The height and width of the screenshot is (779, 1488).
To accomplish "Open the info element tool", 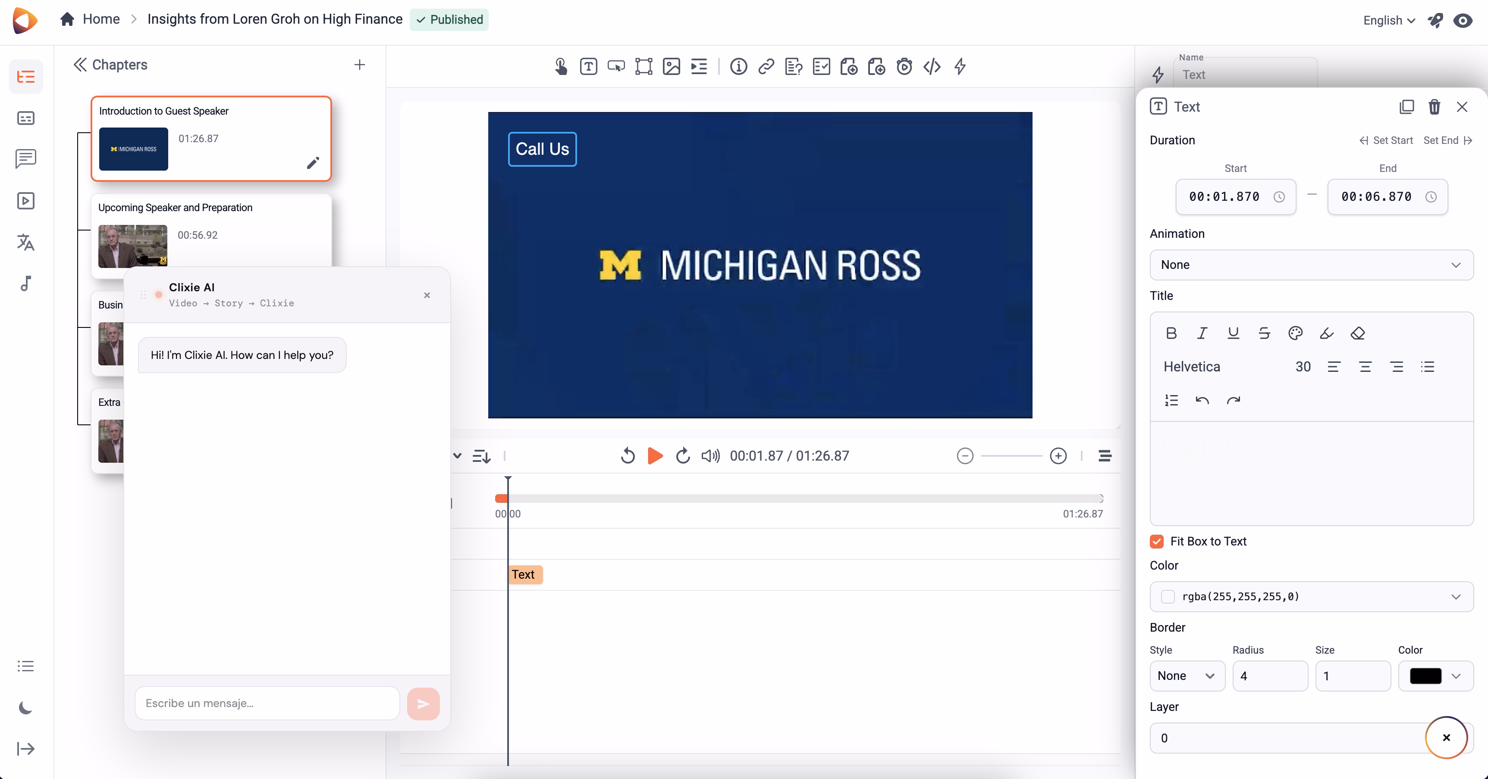I will pyautogui.click(x=738, y=66).
